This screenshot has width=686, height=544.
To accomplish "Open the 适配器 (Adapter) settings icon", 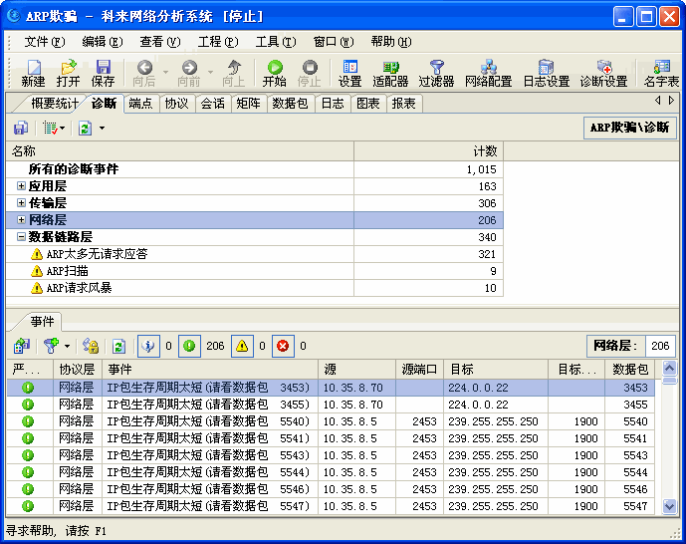I will pos(390,68).
